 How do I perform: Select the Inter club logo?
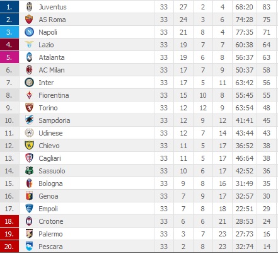pyautogui.click(x=29, y=83)
